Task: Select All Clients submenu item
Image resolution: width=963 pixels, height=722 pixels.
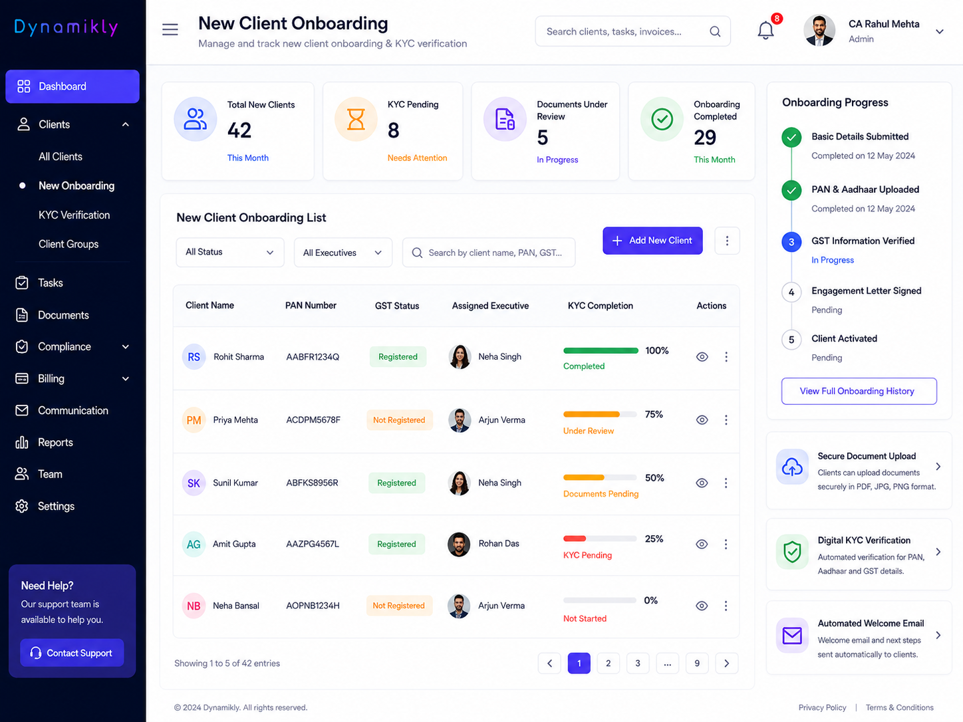Action: (x=61, y=157)
